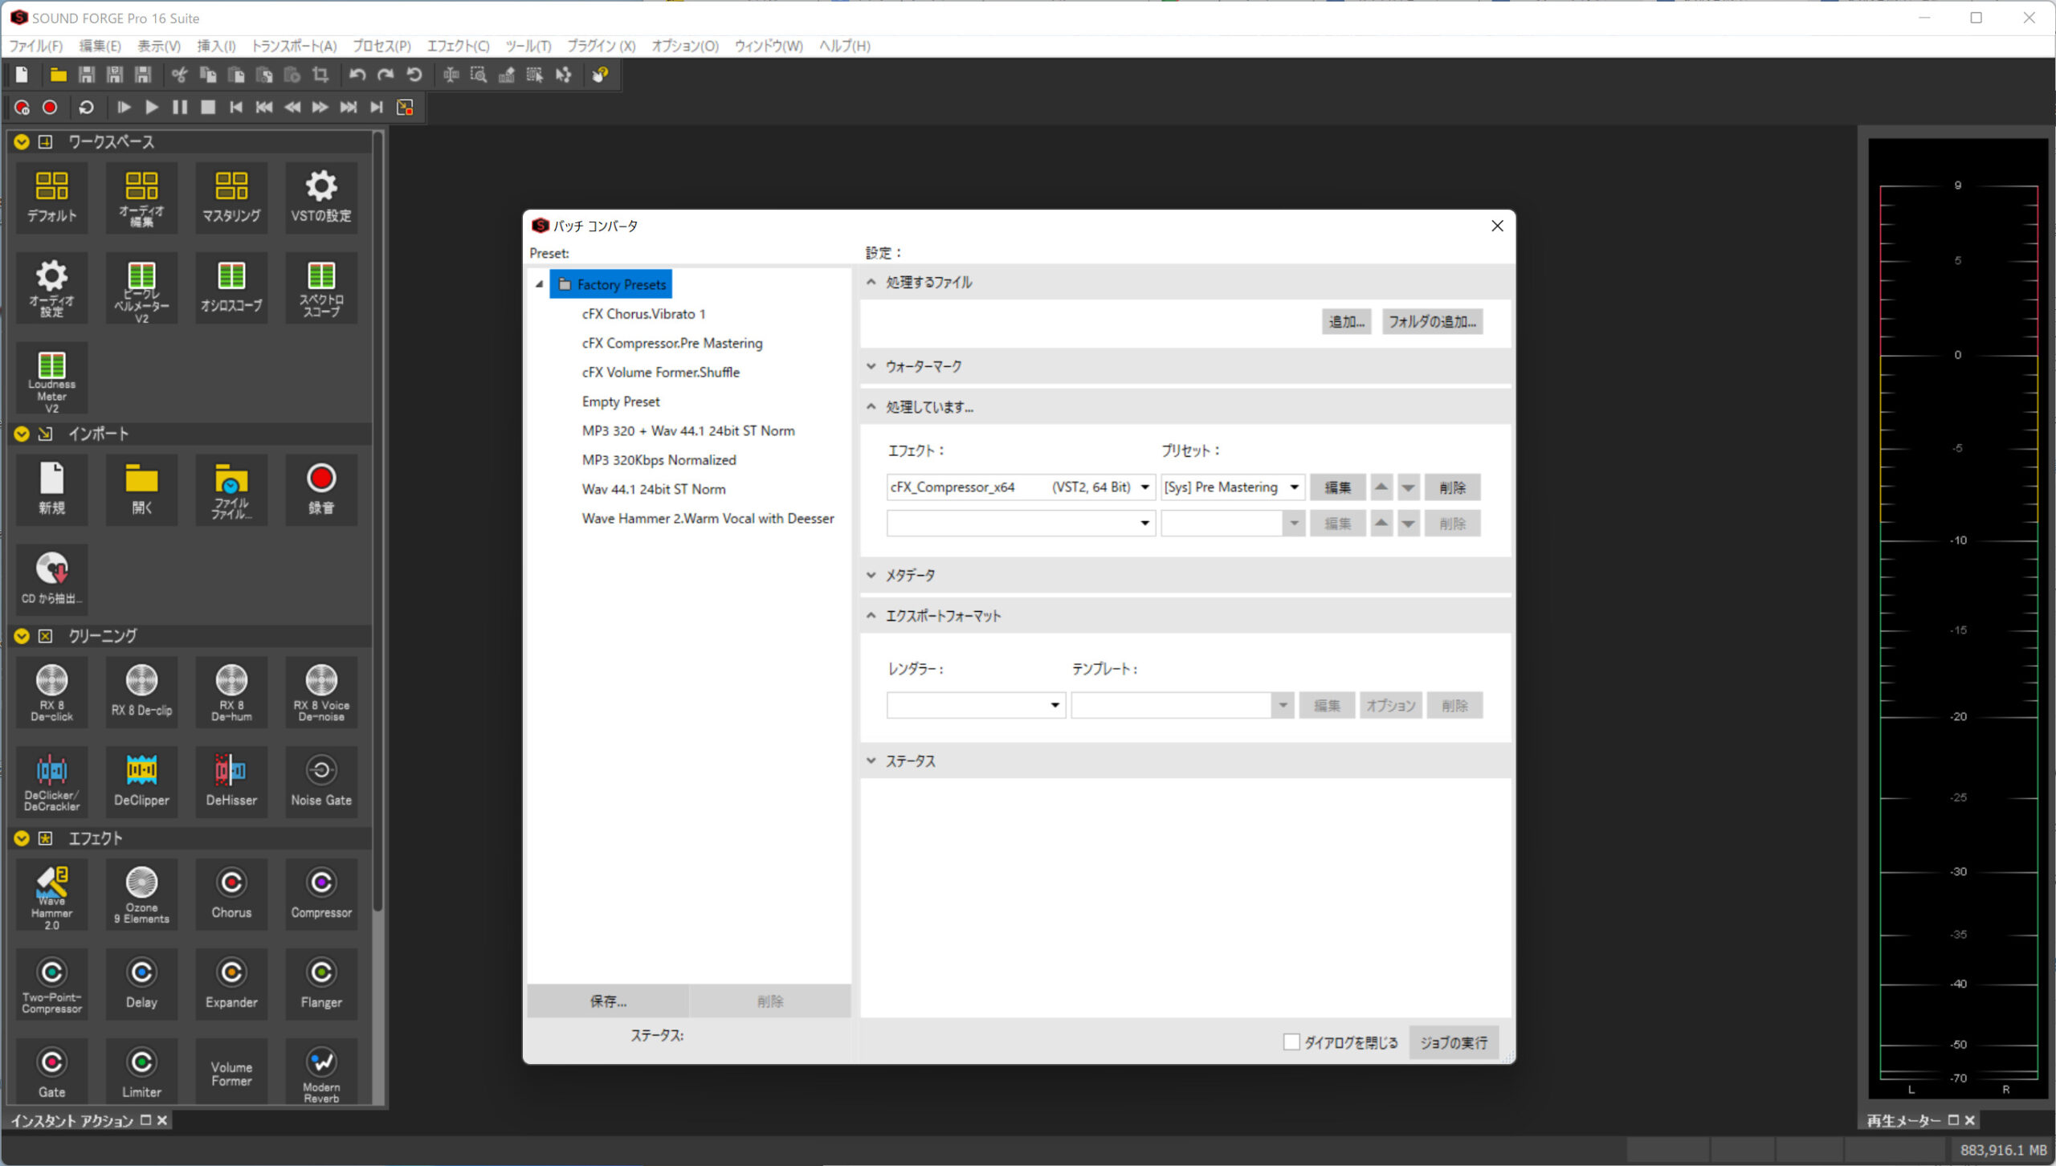Open RX 8 De-hum plugin
2056x1166 pixels.
pyautogui.click(x=231, y=691)
